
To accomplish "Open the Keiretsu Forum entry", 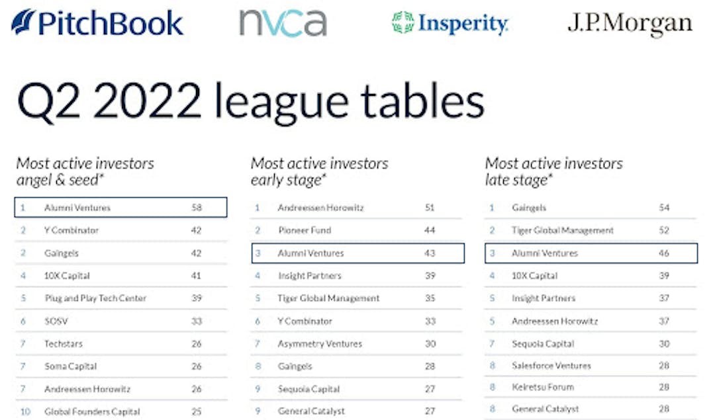I will 542,387.
